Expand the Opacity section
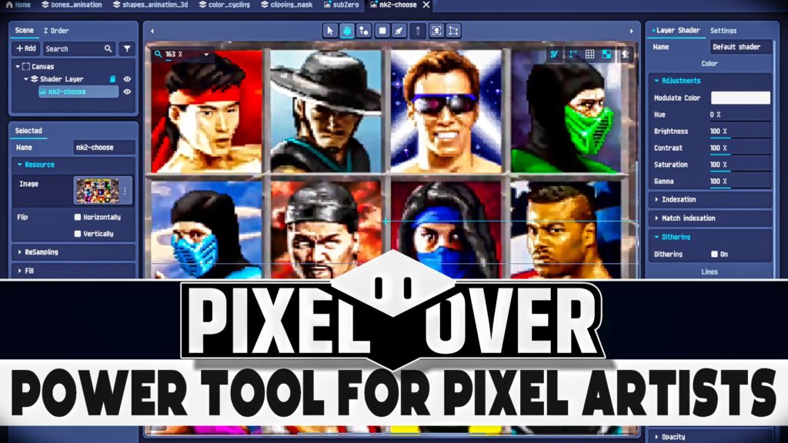Screen dimensions: 788x443 click(x=656, y=437)
